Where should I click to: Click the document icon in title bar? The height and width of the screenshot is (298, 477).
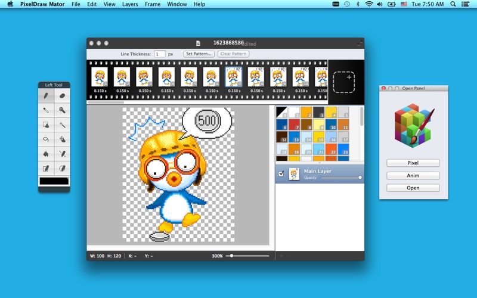pyautogui.click(x=198, y=43)
